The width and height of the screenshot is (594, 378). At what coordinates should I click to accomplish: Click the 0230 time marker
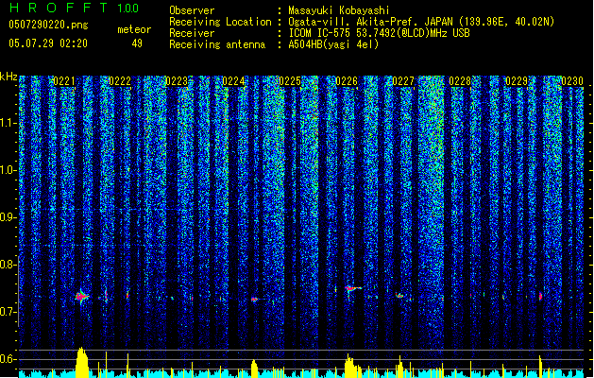tap(572, 81)
